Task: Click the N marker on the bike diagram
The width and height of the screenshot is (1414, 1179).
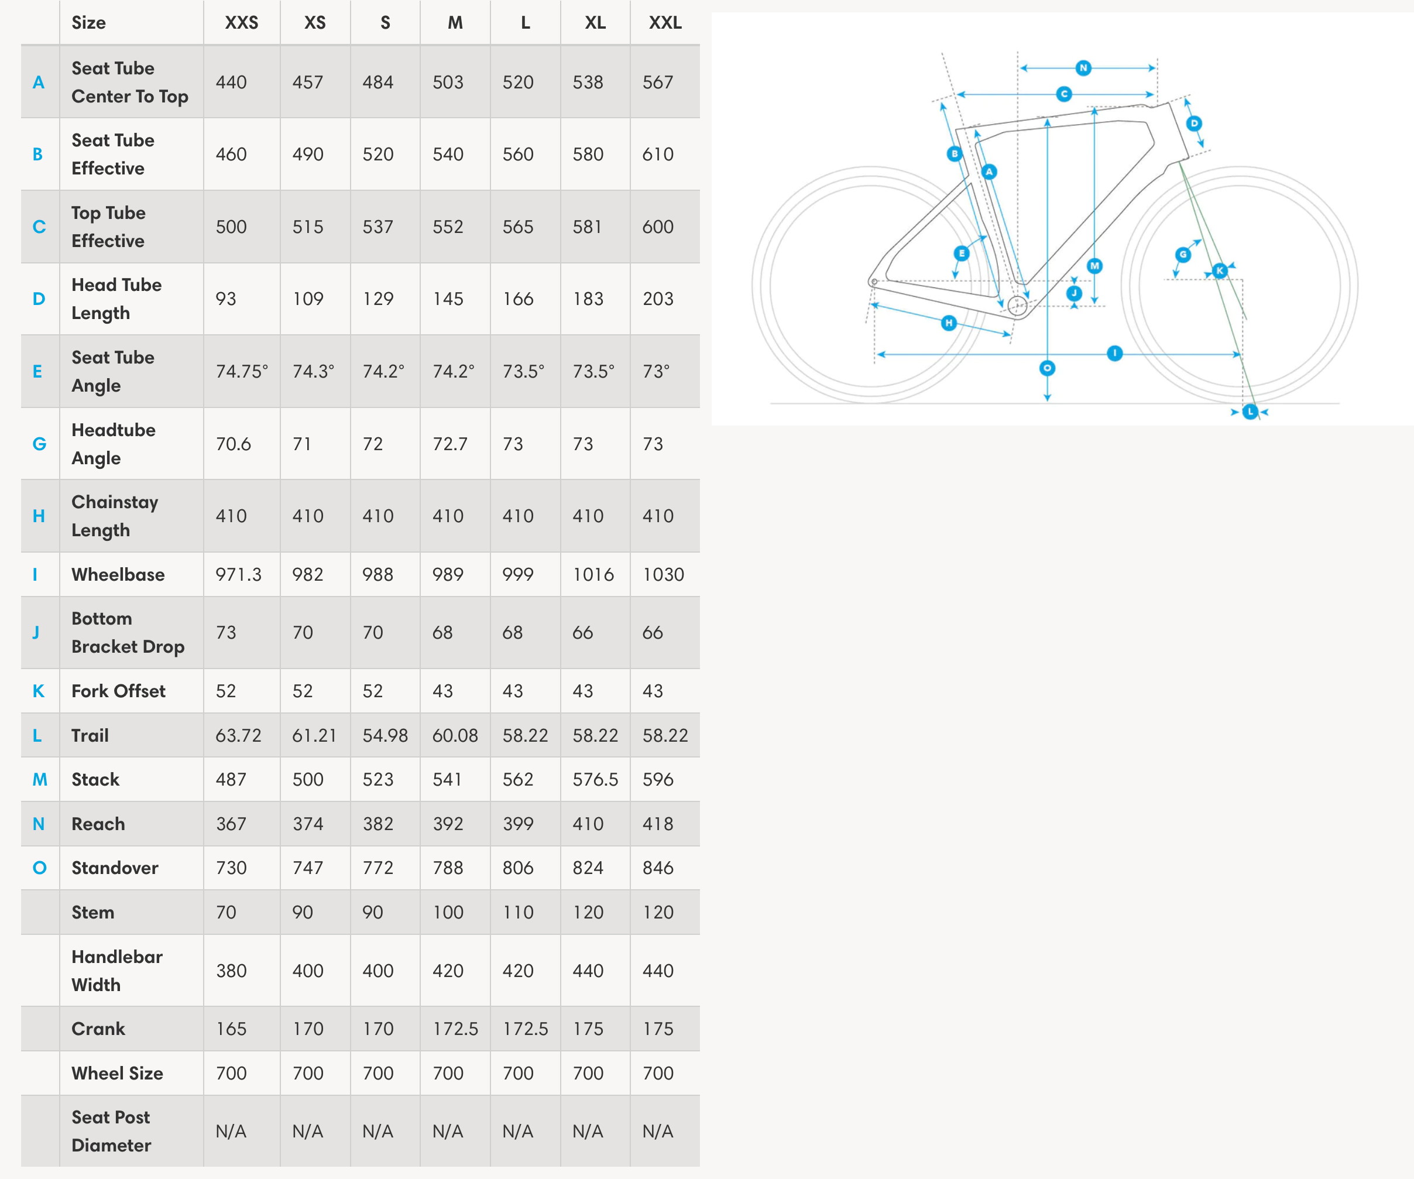Action: point(1083,67)
